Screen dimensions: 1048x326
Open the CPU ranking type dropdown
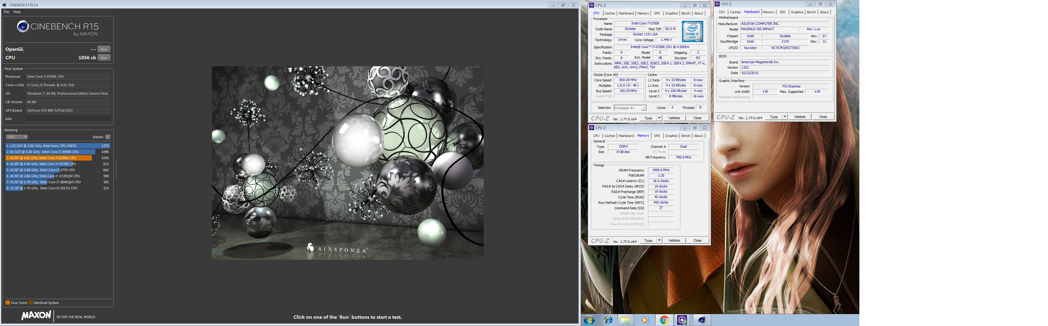point(17,137)
